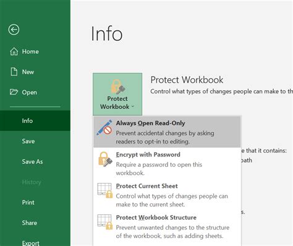Click the large Info page title
Viewport: 293px width, 246px height.
(x=107, y=33)
